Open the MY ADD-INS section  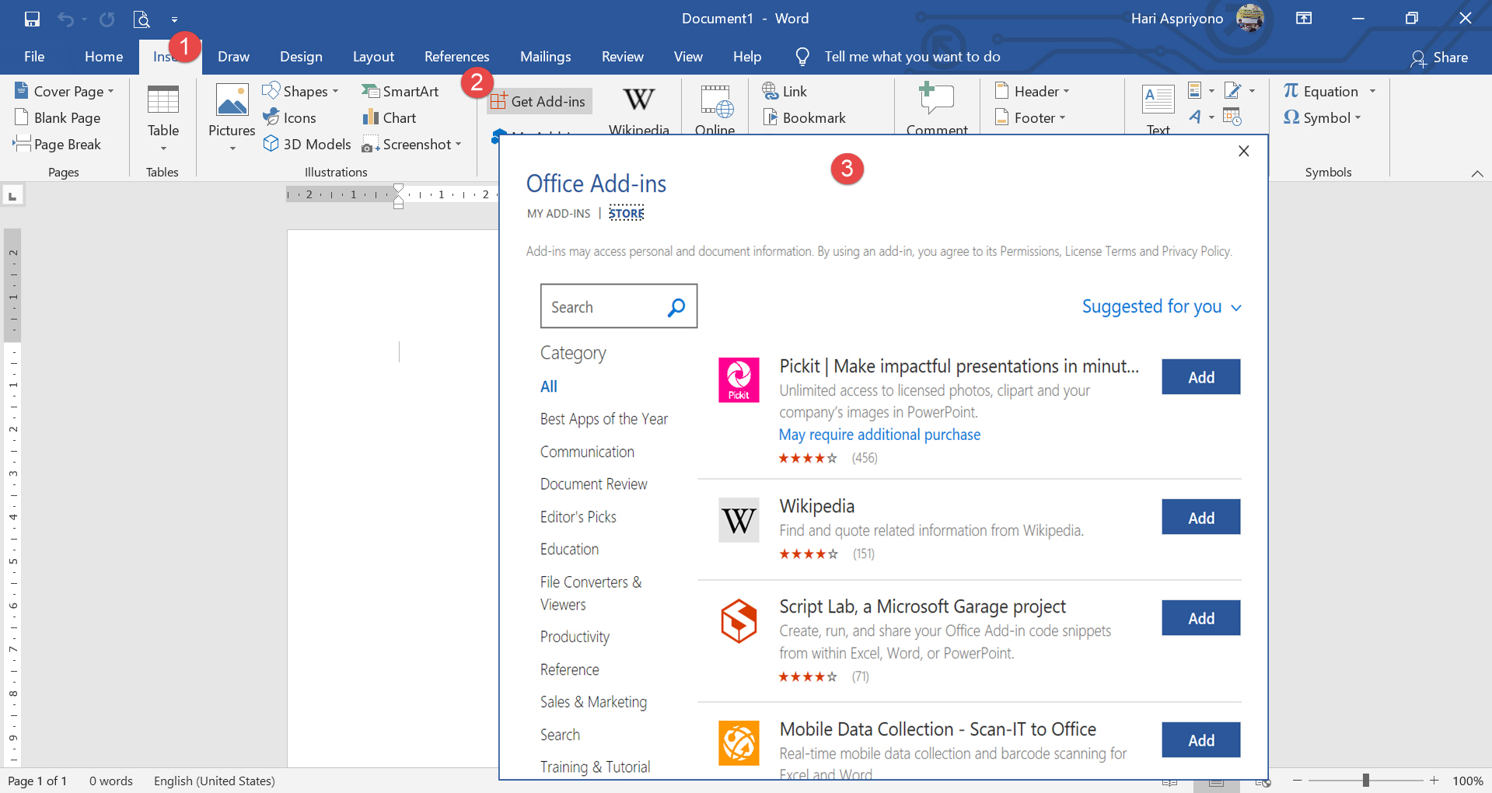pyautogui.click(x=558, y=213)
